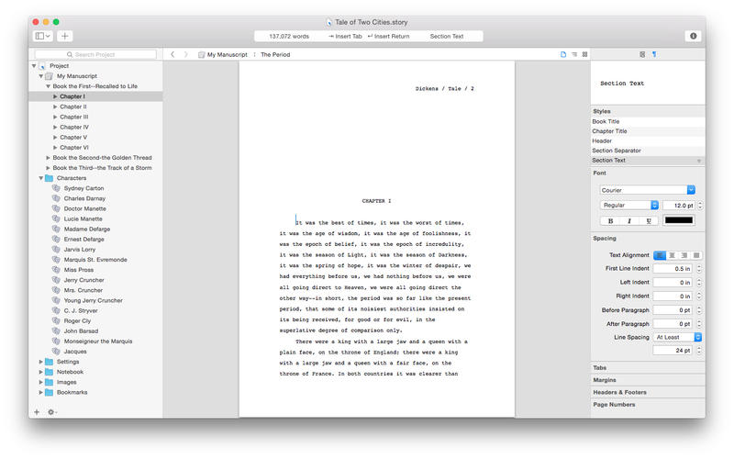The width and height of the screenshot is (734, 459).
Task: Switch to the outline list view icon
Action: coord(574,55)
